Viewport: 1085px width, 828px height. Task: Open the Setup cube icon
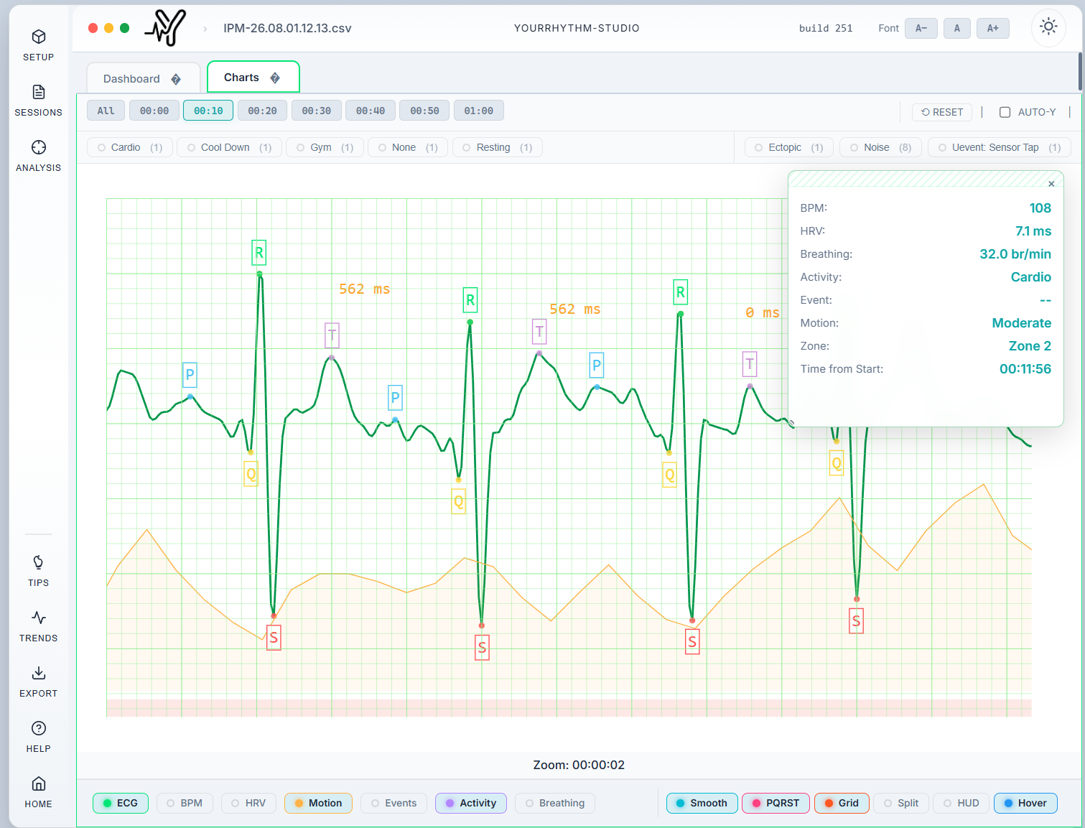point(39,37)
